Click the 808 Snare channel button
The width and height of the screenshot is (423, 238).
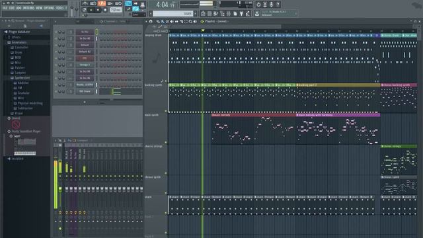click(85, 91)
